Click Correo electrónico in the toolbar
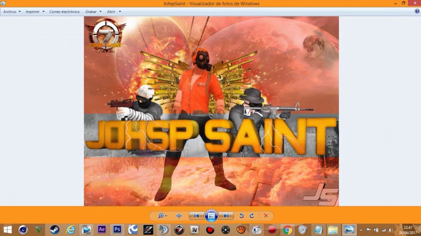The width and height of the screenshot is (421, 236). tap(64, 11)
